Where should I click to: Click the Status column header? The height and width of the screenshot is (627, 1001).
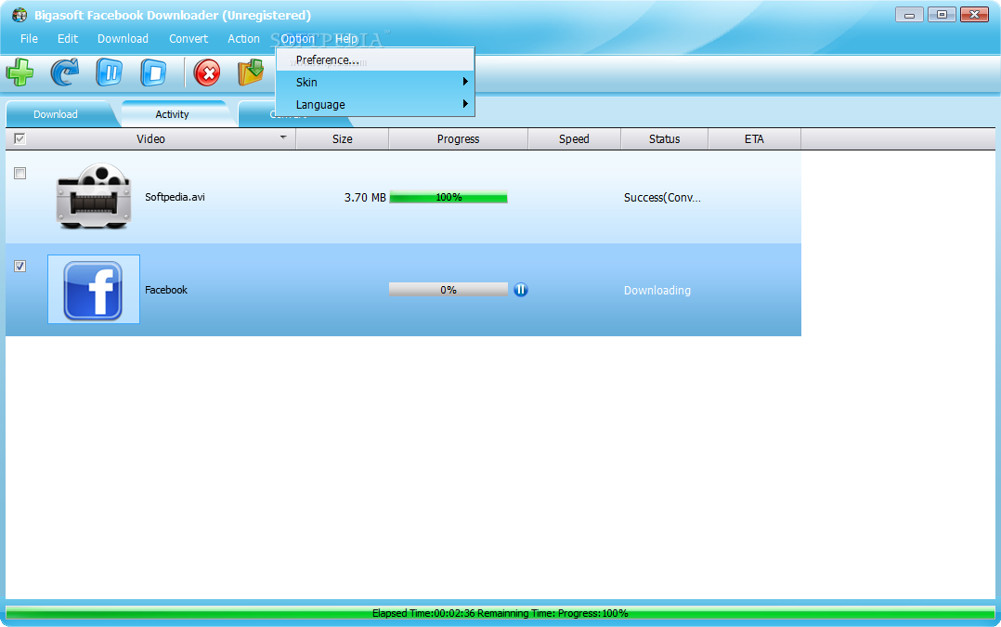[665, 138]
